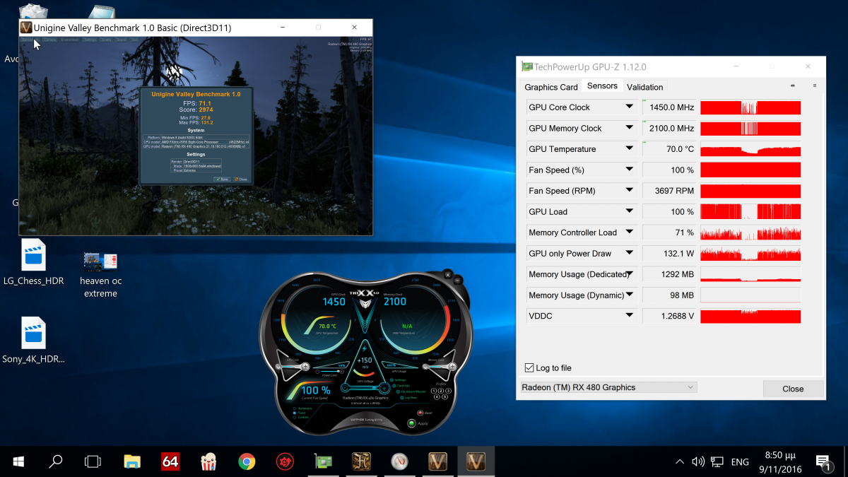Open the Card Info link in TRIXX
848x477 pixels.
[404, 386]
